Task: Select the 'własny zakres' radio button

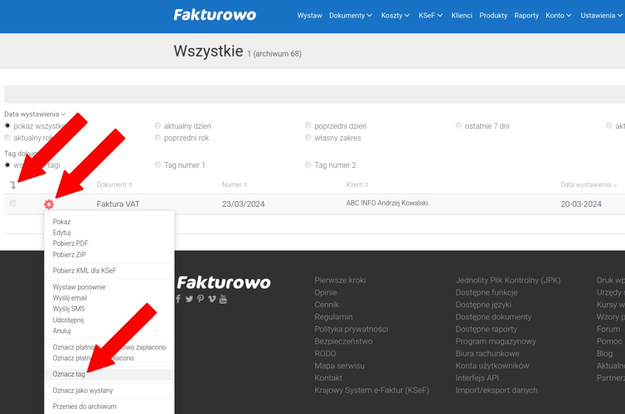Action: (x=308, y=138)
